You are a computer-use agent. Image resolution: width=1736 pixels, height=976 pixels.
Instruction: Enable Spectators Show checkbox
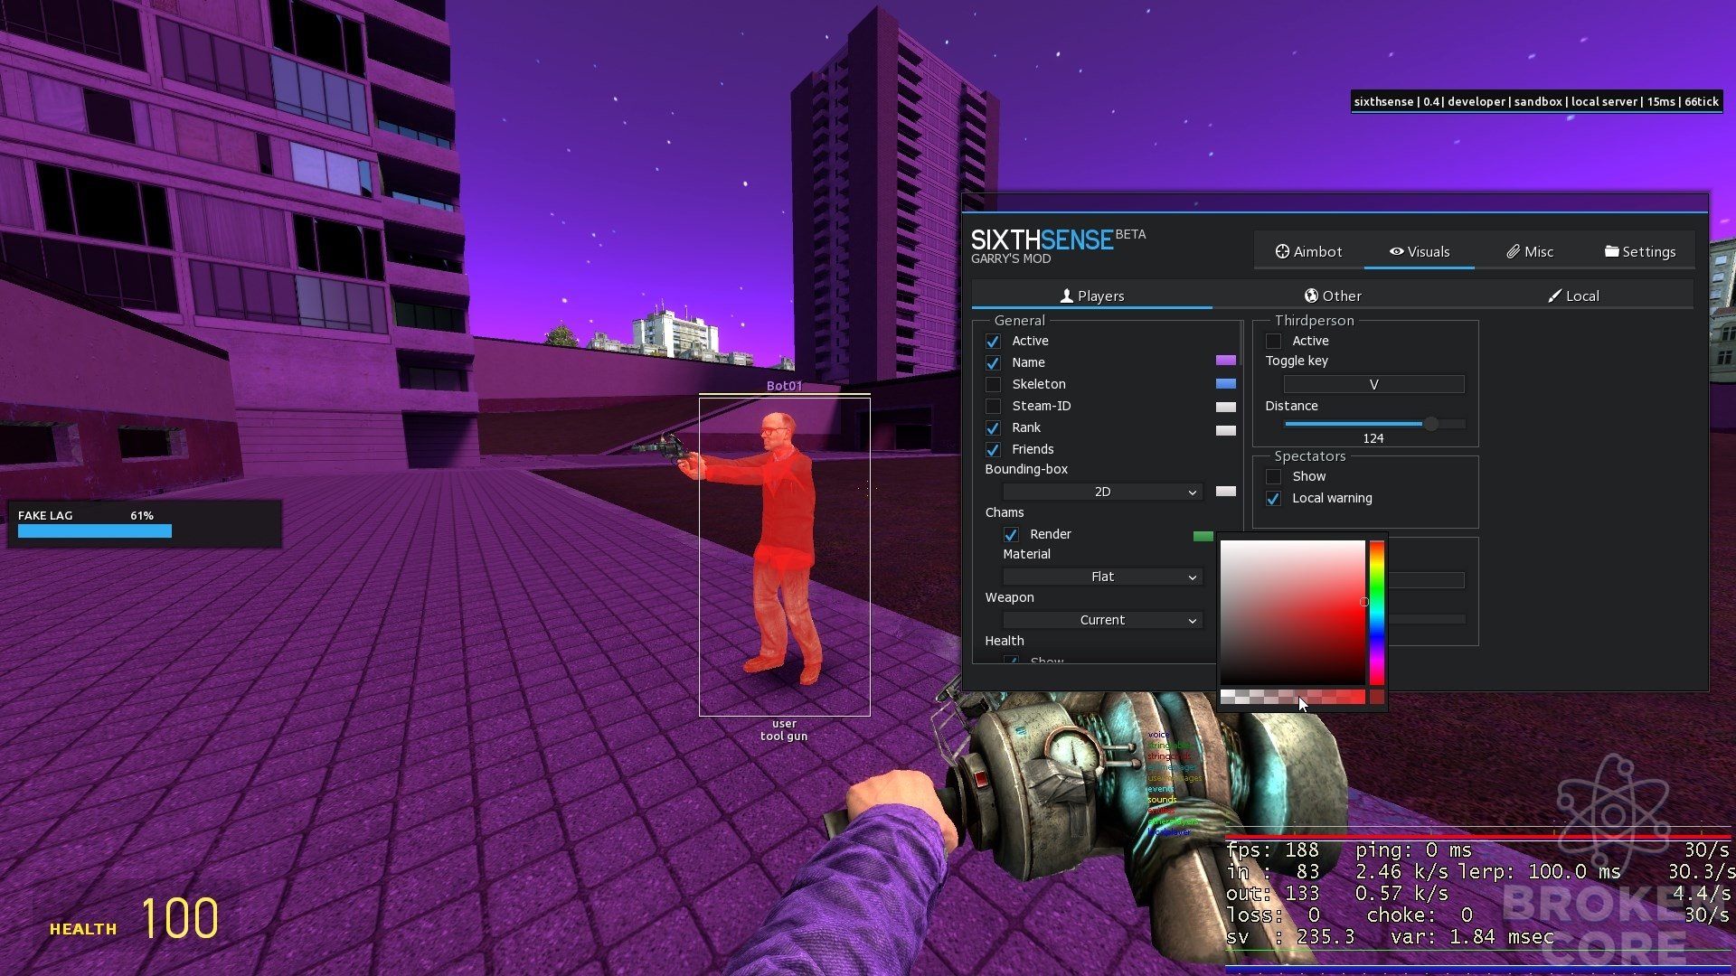click(1273, 477)
